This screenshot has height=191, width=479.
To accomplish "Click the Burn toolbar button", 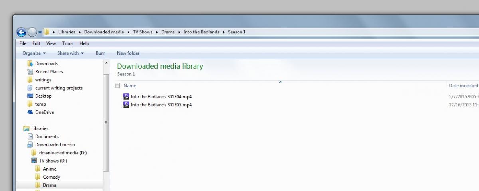I will [x=101, y=53].
